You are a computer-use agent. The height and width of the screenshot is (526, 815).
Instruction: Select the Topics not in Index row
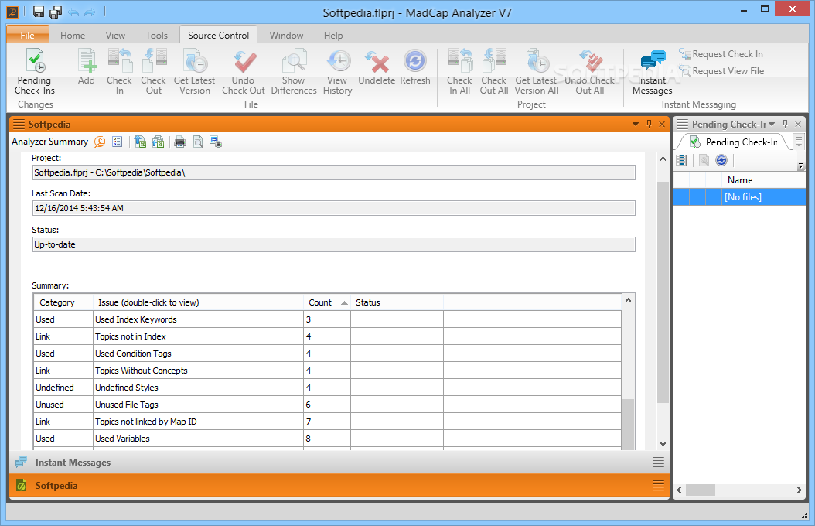327,336
